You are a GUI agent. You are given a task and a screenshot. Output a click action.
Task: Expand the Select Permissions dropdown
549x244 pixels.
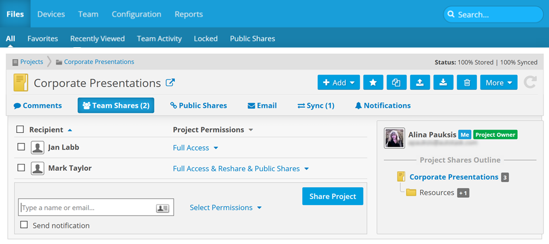click(225, 207)
